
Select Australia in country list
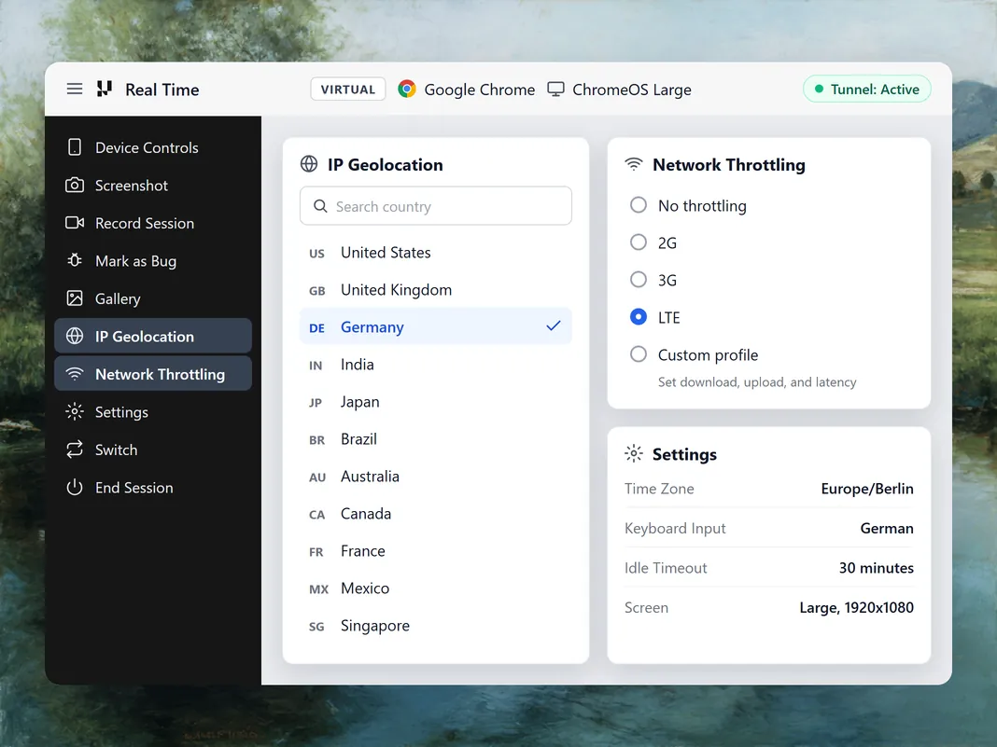[x=436, y=476]
